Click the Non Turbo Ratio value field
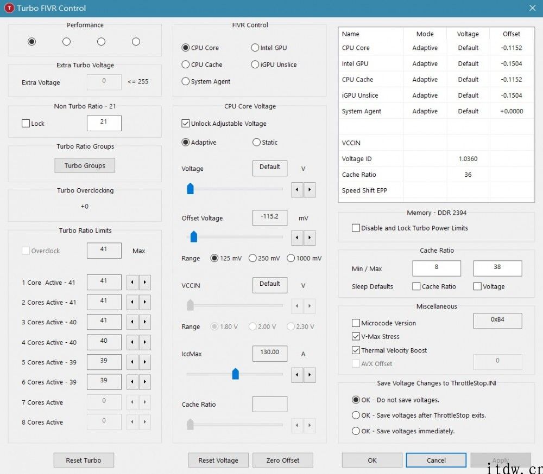This screenshot has width=543, height=474. tap(104, 123)
